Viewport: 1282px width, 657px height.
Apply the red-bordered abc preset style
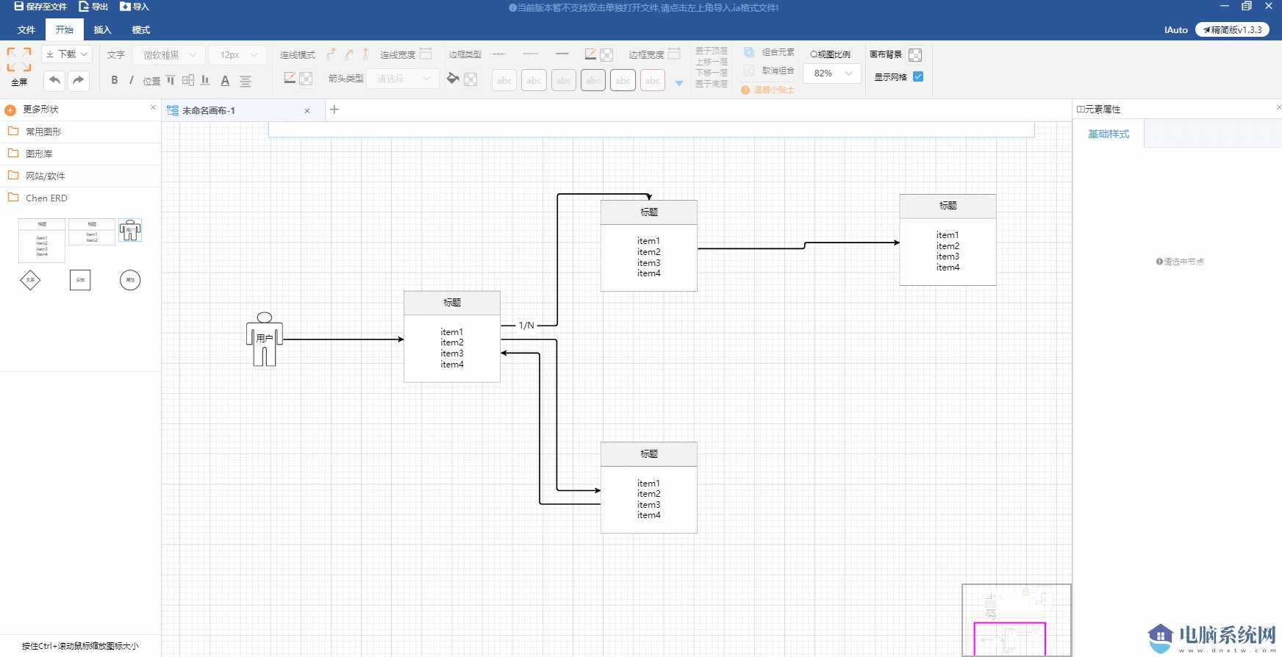[x=653, y=80]
